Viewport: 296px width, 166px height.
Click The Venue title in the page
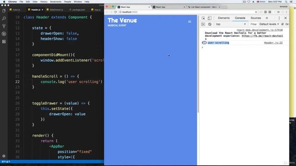[x=122, y=20]
